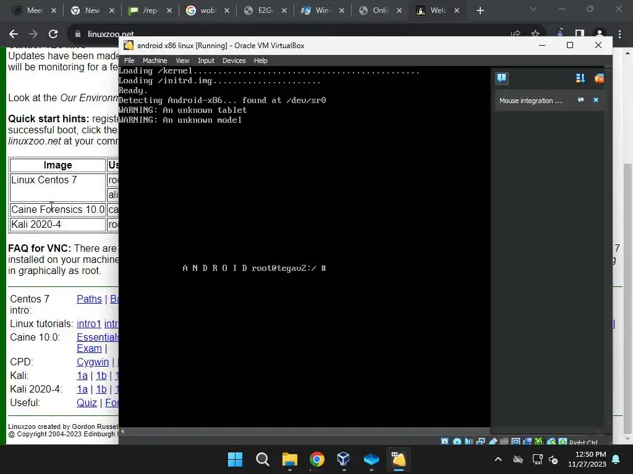The width and height of the screenshot is (633, 474).
Task: Open Windows taskbar Search
Action: pyautogui.click(x=262, y=459)
